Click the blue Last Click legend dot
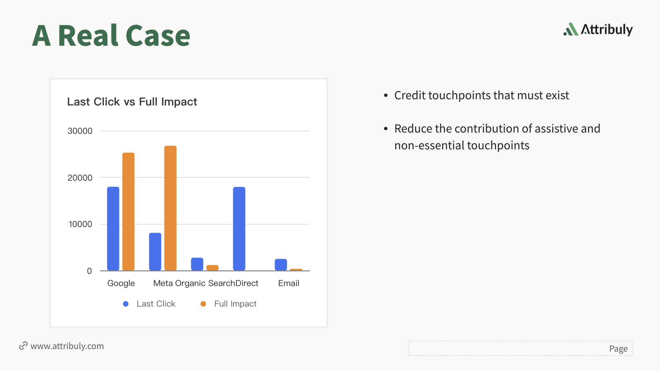The width and height of the screenshot is (660, 371). pos(126,304)
